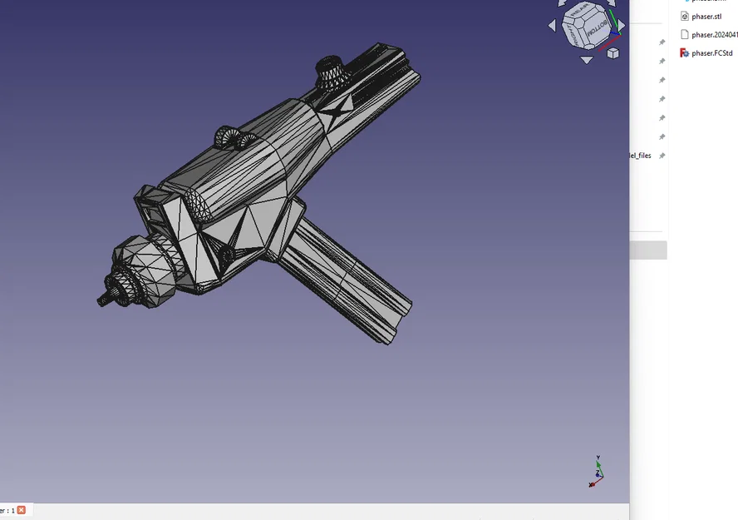Toggle the pin next to phaser.FCStd
Image resolution: width=738 pixels, height=520 pixels.
[662, 61]
